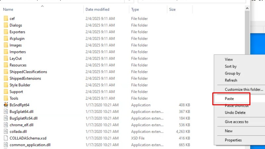Screen dimensions: 265x149
Task: Open Properties from the context menu
Action: pyautogui.click(x=233, y=140)
